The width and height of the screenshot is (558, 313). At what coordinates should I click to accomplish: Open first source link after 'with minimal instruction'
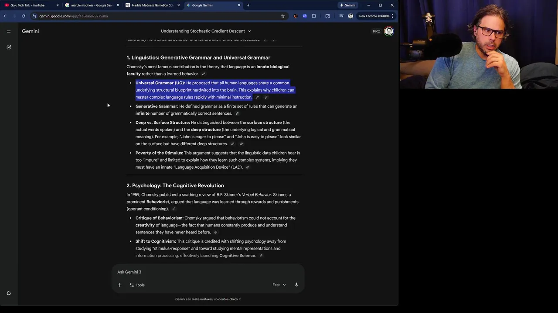[x=257, y=97]
